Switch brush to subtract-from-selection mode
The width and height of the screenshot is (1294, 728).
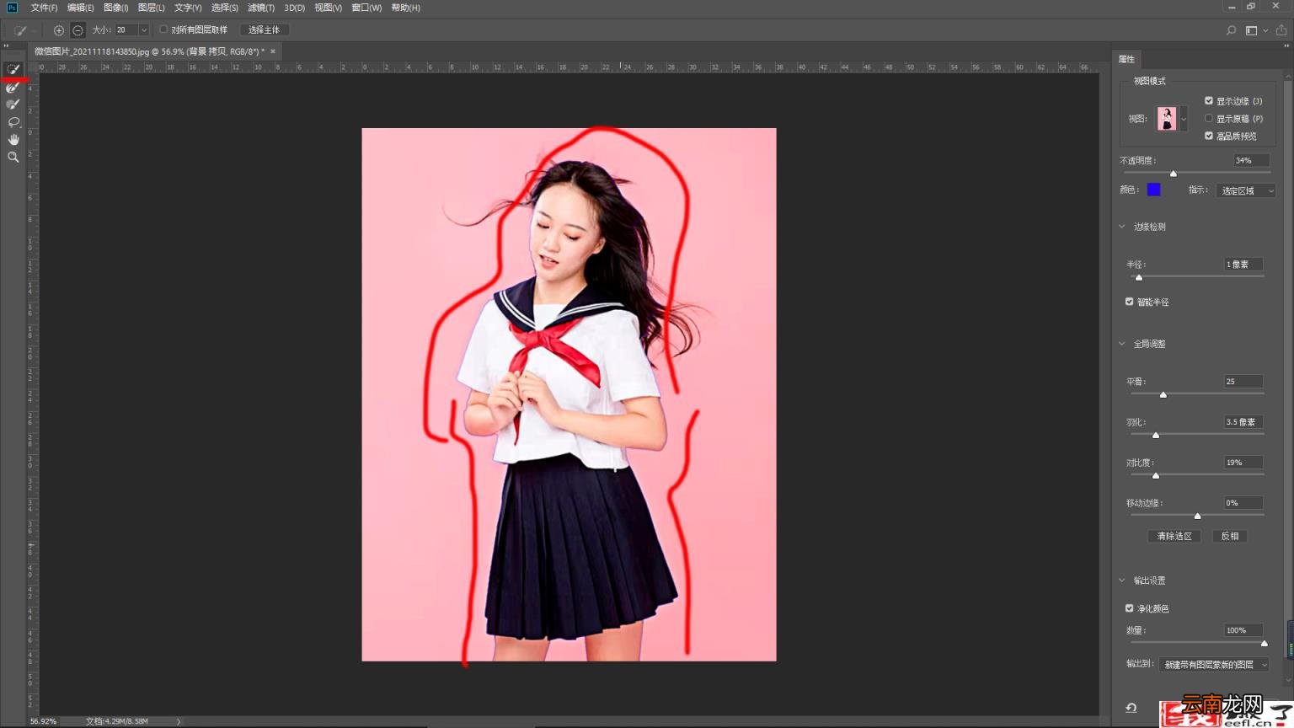pos(78,30)
